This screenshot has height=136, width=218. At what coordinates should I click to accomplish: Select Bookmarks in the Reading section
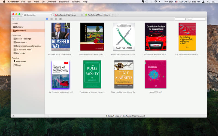pos(21,61)
